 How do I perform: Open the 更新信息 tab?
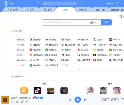point(117,10)
